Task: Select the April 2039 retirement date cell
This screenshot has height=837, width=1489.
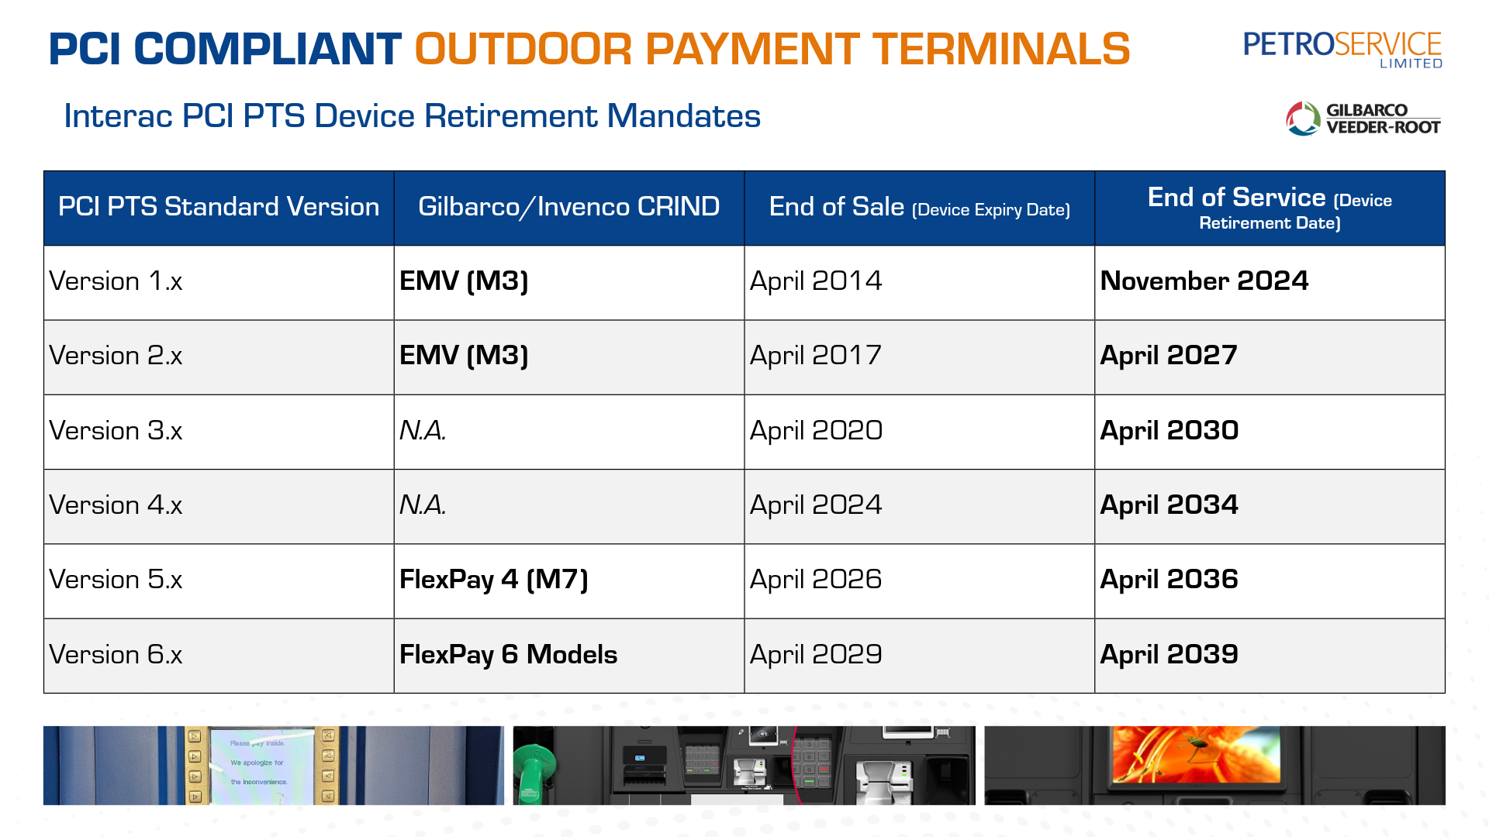Action: click(x=1169, y=655)
